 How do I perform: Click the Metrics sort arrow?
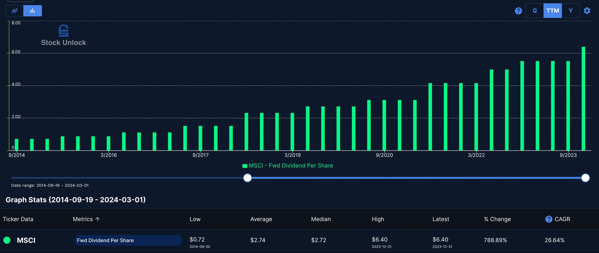point(97,219)
